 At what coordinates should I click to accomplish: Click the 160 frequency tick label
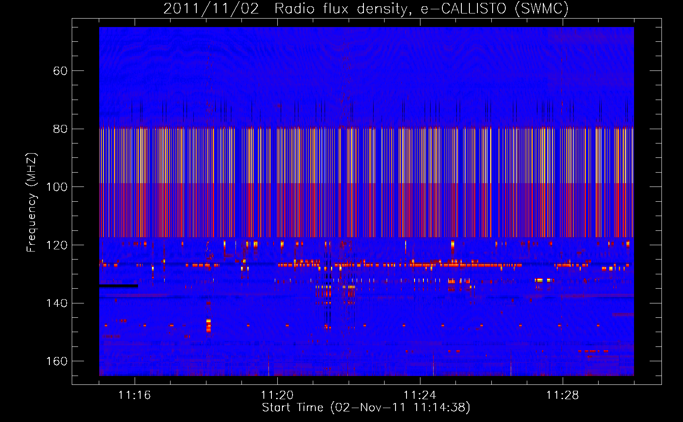click(57, 361)
